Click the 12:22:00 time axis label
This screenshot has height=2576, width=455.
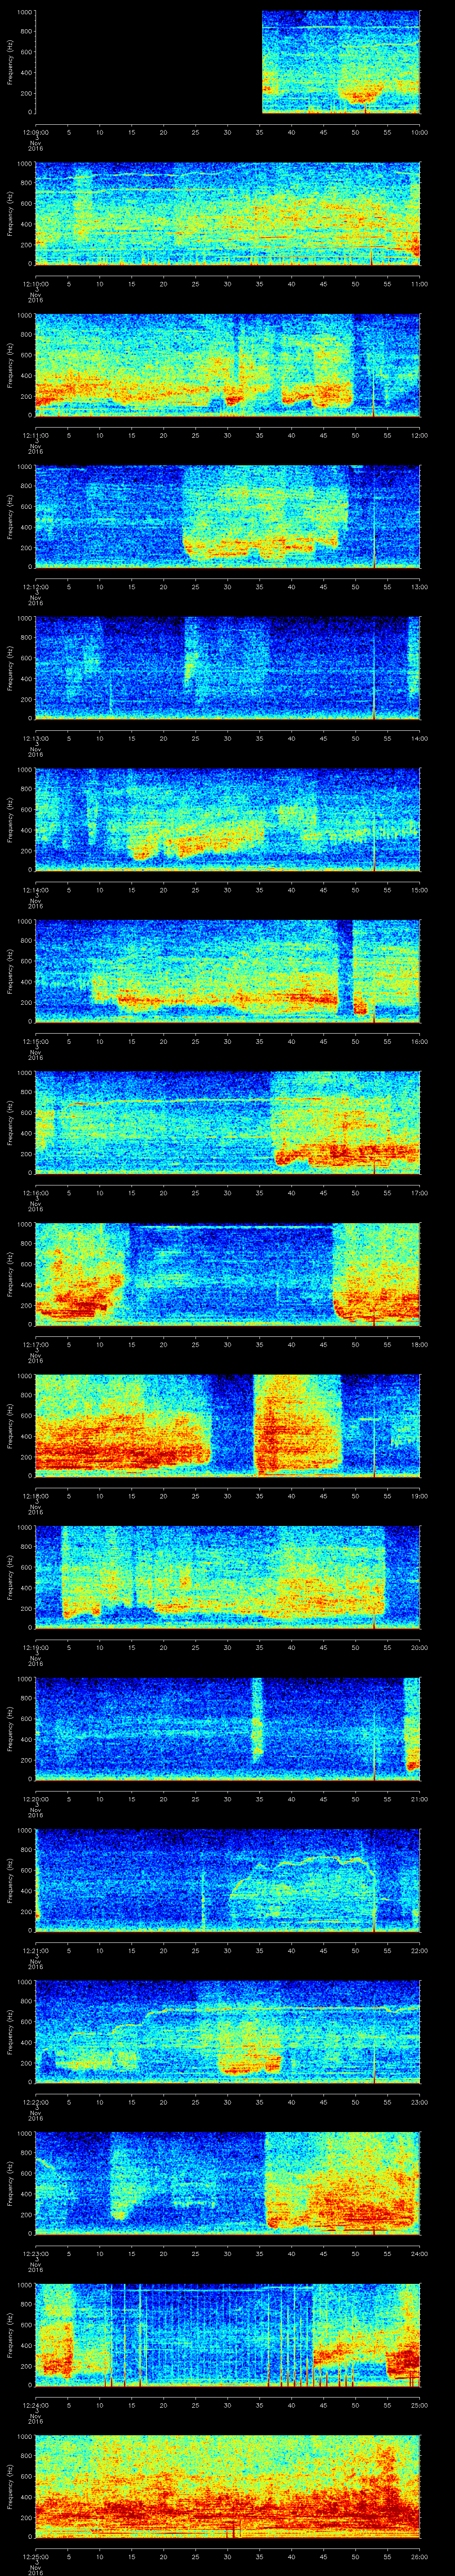(x=36, y=2102)
